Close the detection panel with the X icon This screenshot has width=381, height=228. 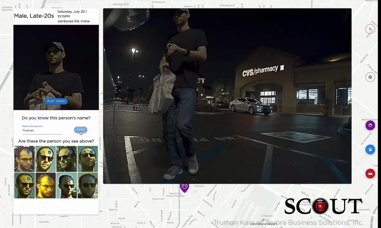point(370,29)
